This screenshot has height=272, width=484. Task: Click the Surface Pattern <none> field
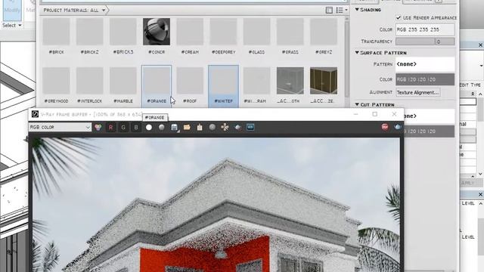point(425,64)
